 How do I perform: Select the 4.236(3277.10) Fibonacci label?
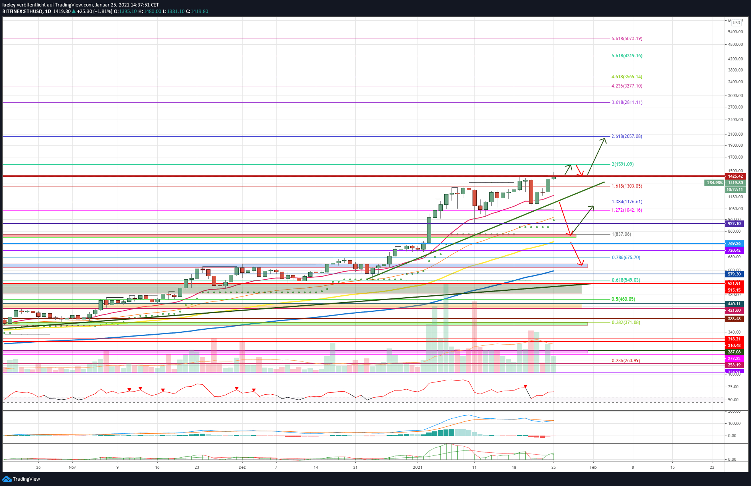(627, 86)
